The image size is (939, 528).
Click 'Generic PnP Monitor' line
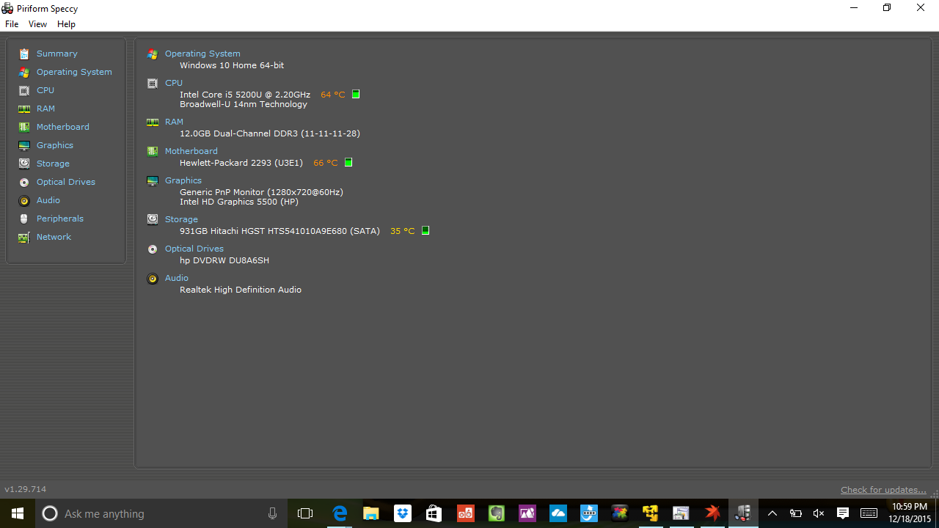[261, 192]
